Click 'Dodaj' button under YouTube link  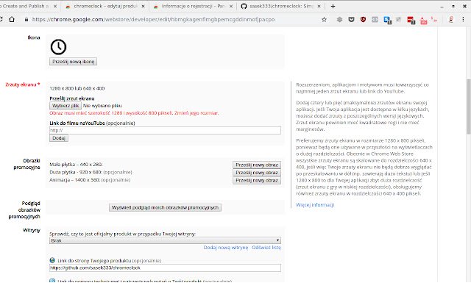click(59, 138)
